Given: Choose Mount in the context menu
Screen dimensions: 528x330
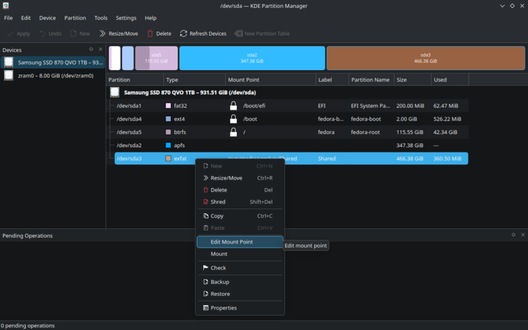Looking at the screenshot, I should (x=240, y=254).
